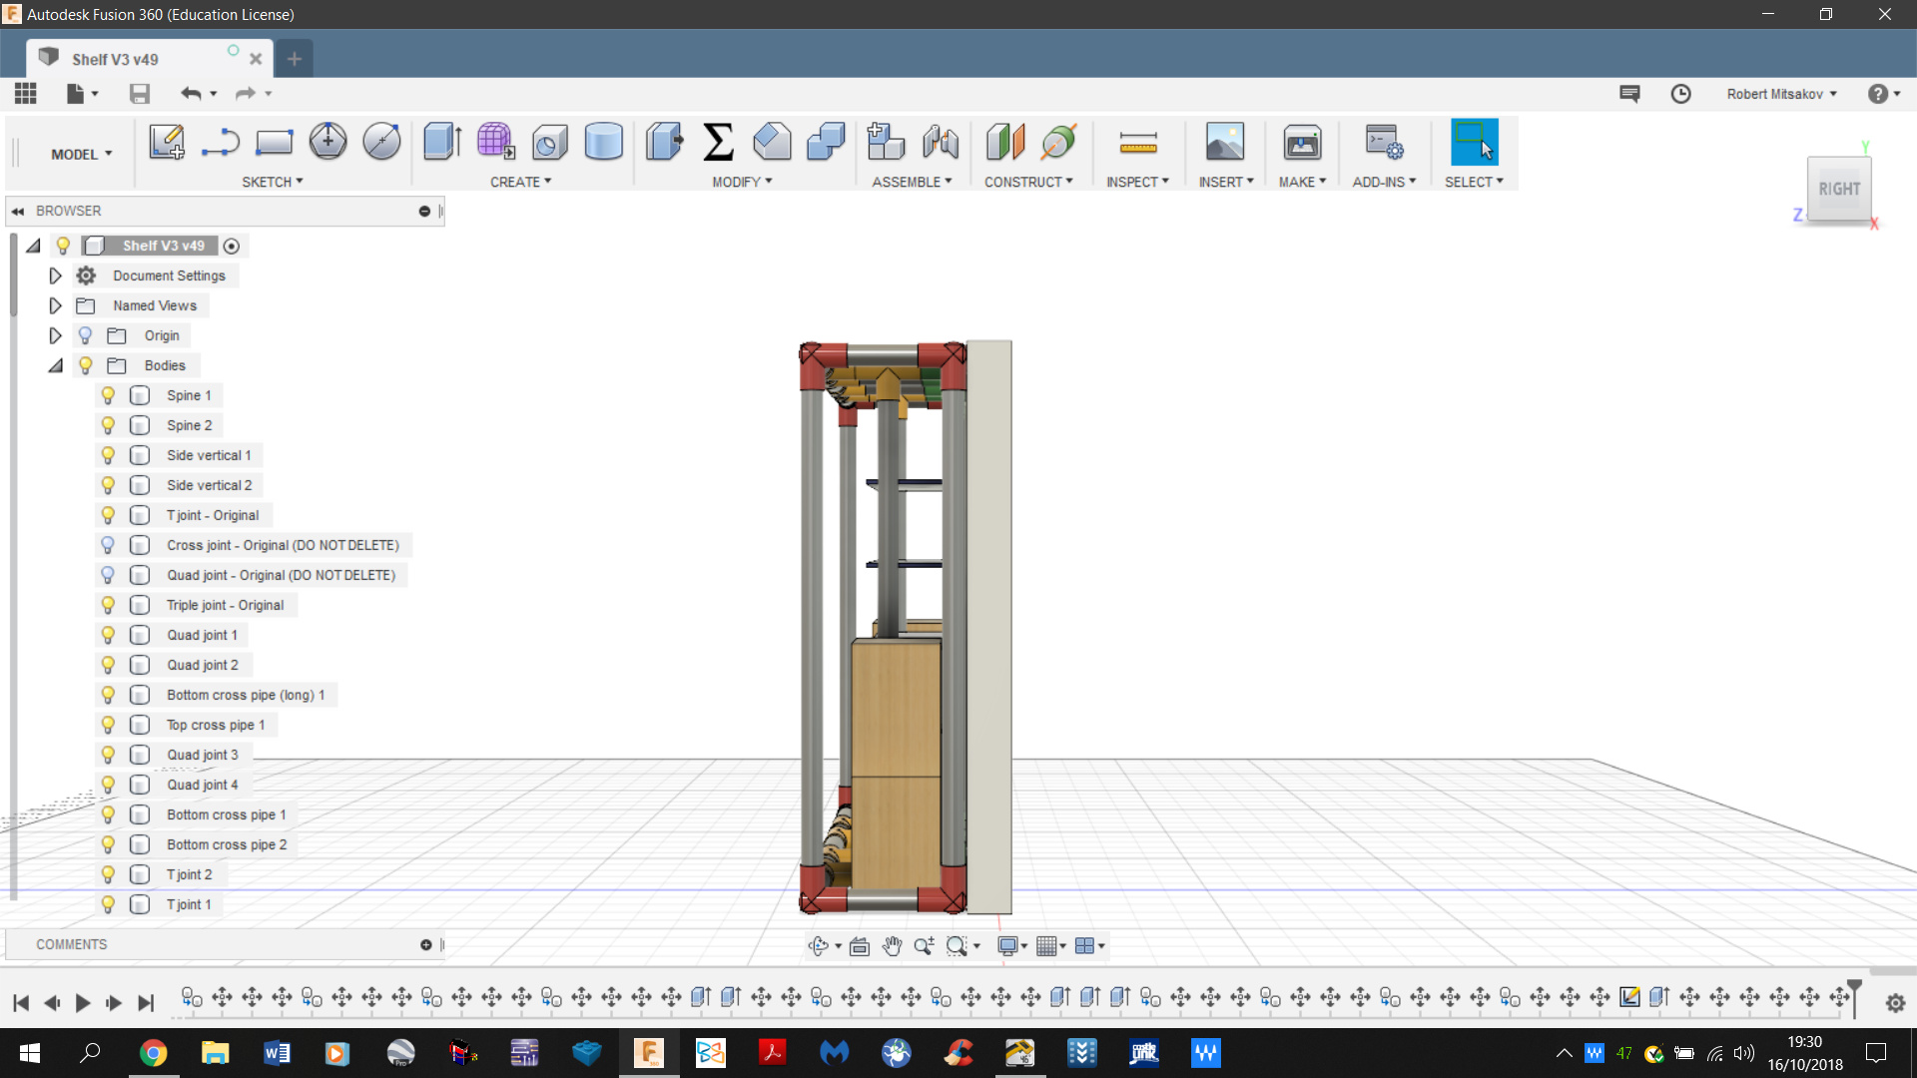Click the sketch feature in timeline
1917x1078 pixels.
point(1629,996)
